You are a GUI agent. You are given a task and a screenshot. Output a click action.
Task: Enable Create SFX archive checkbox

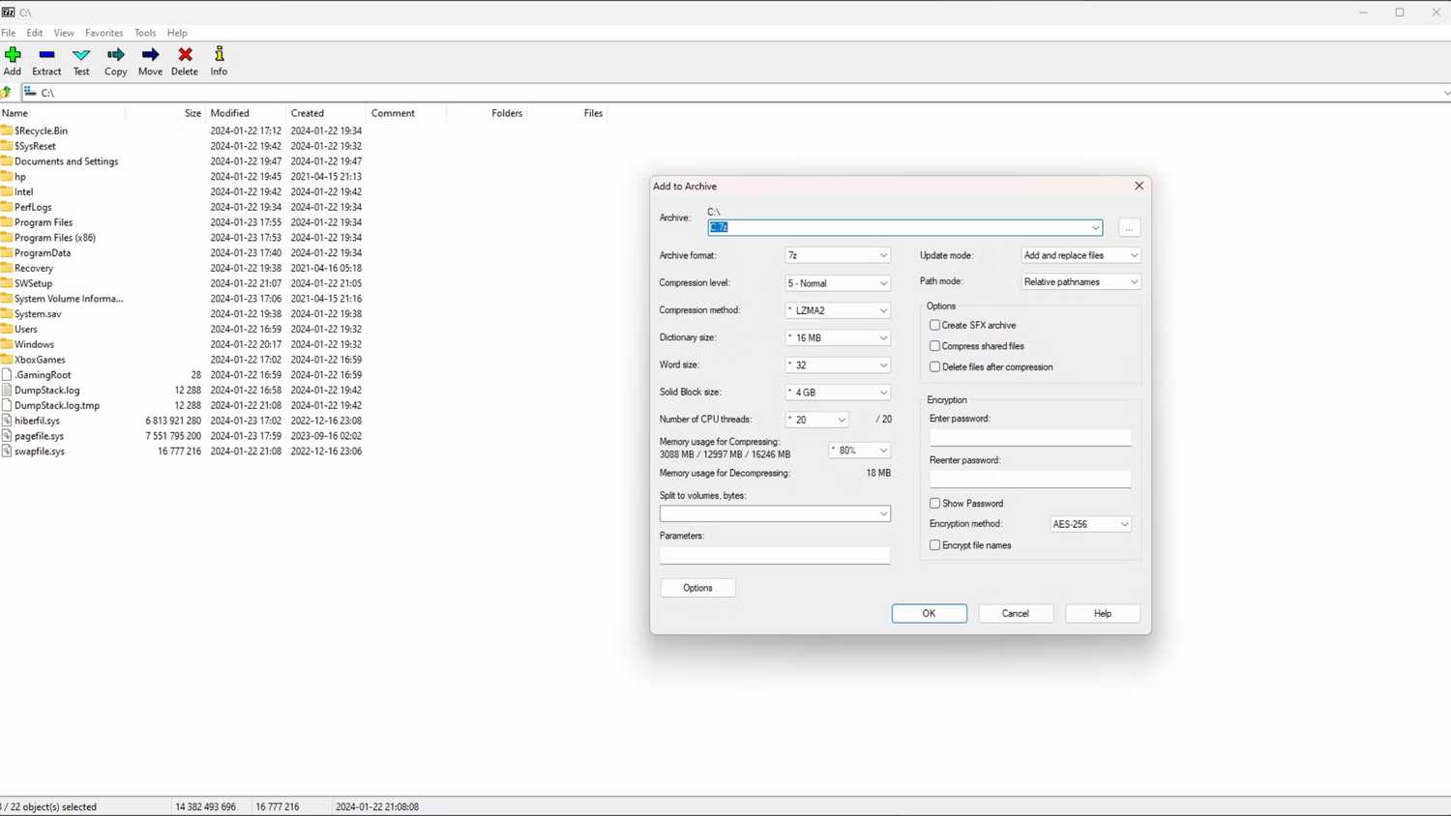point(934,326)
